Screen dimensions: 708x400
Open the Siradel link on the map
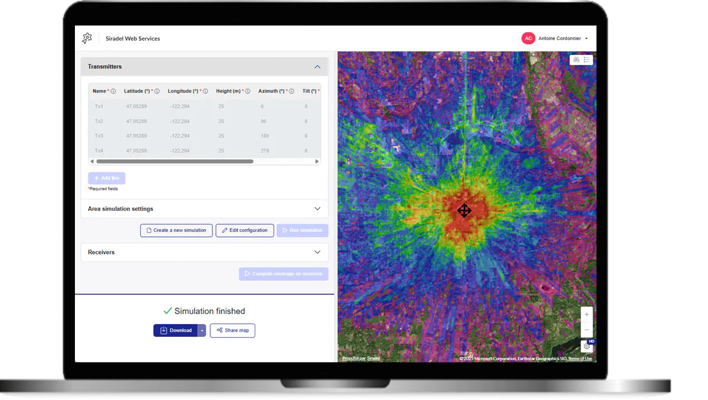coord(373,358)
